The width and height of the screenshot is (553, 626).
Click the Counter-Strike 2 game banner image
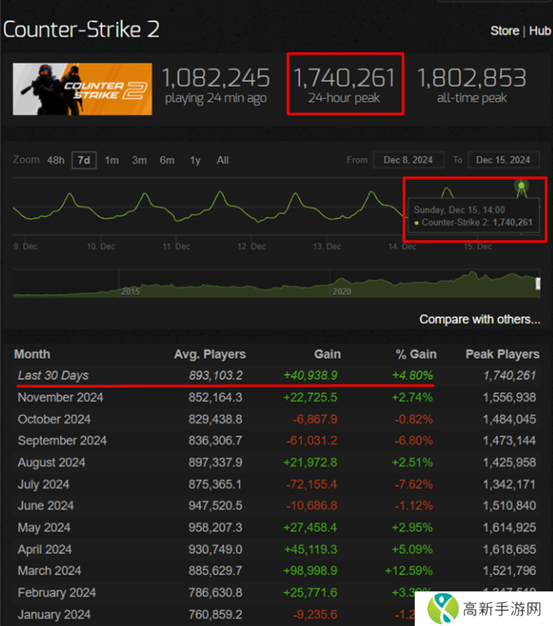(x=82, y=89)
